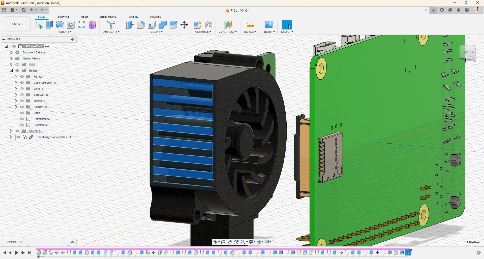The width and height of the screenshot is (484, 259).
Task: Open the Measure tool
Action: pos(250,25)
